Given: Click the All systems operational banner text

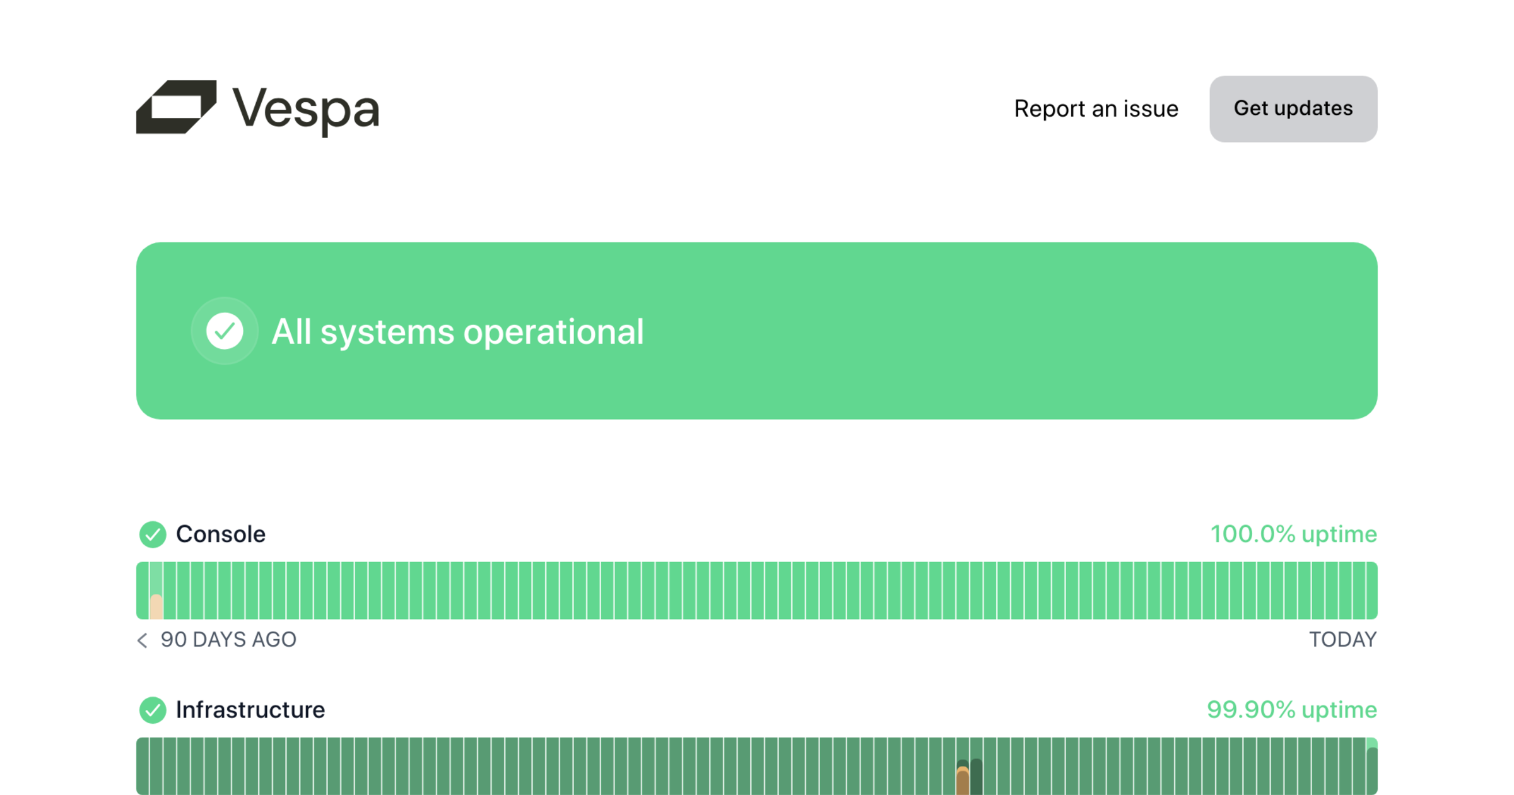Looking at the screenshot, I should 457,332.
